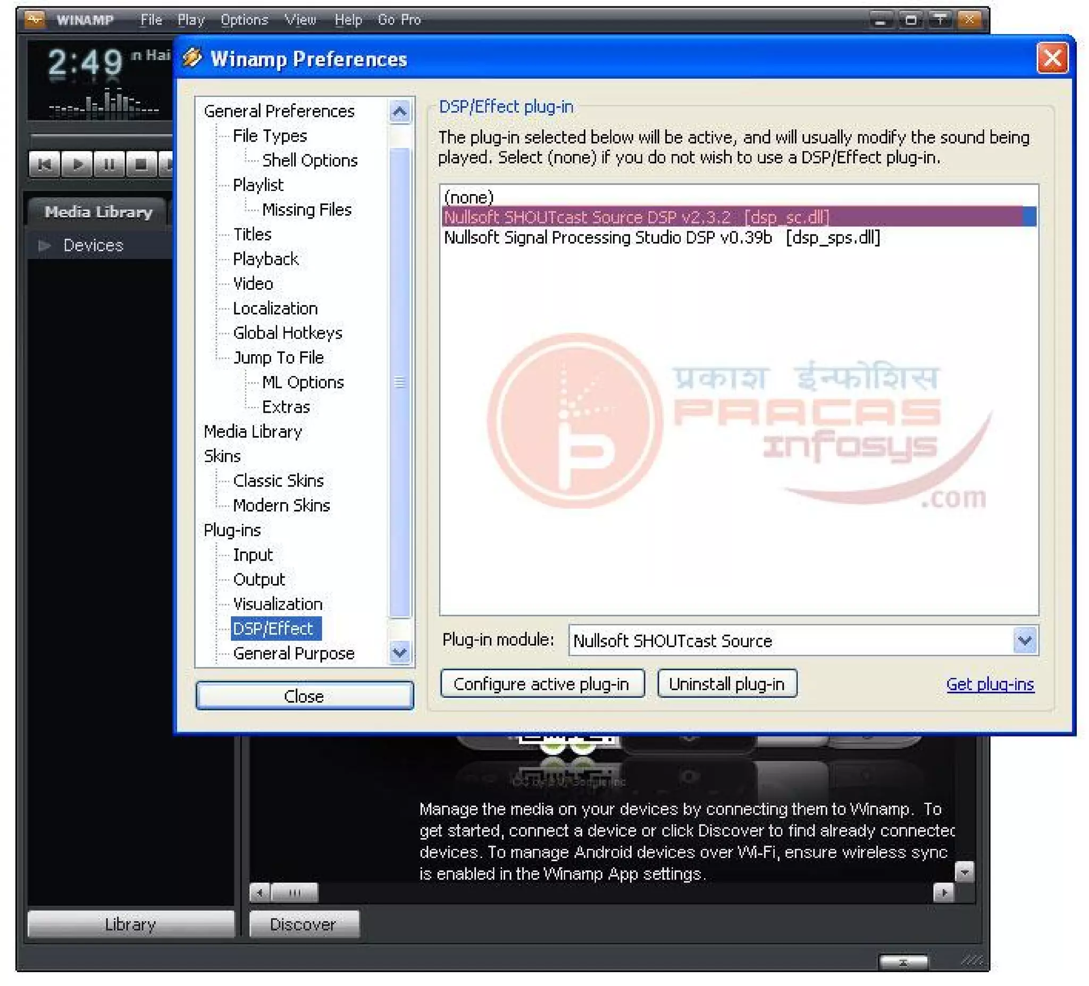Click Uninstall plug-in button
The height and width of the screenshot is (986, 1089).
[726, 684]
